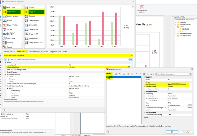Expand the KONTAKTE field node
Viewport: 197px width, 136px height.
click(x=178, y=29)
